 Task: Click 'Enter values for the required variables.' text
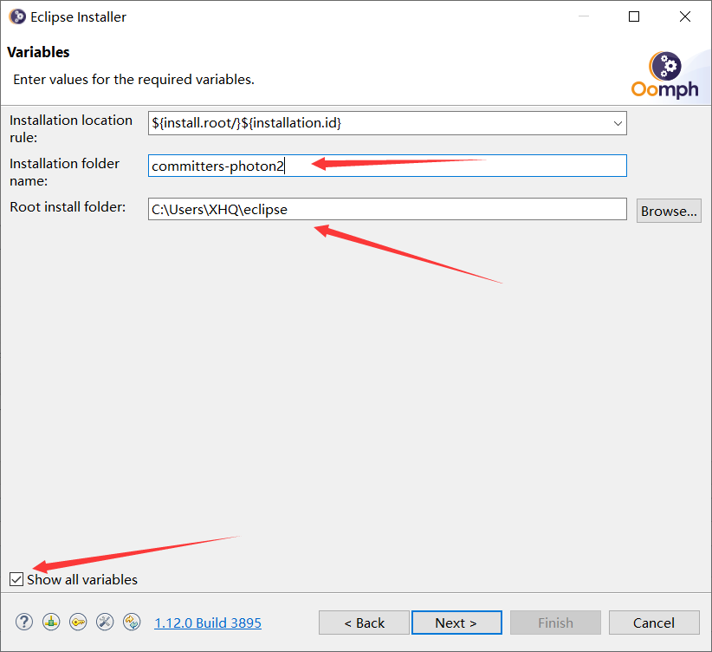[133, 80]
